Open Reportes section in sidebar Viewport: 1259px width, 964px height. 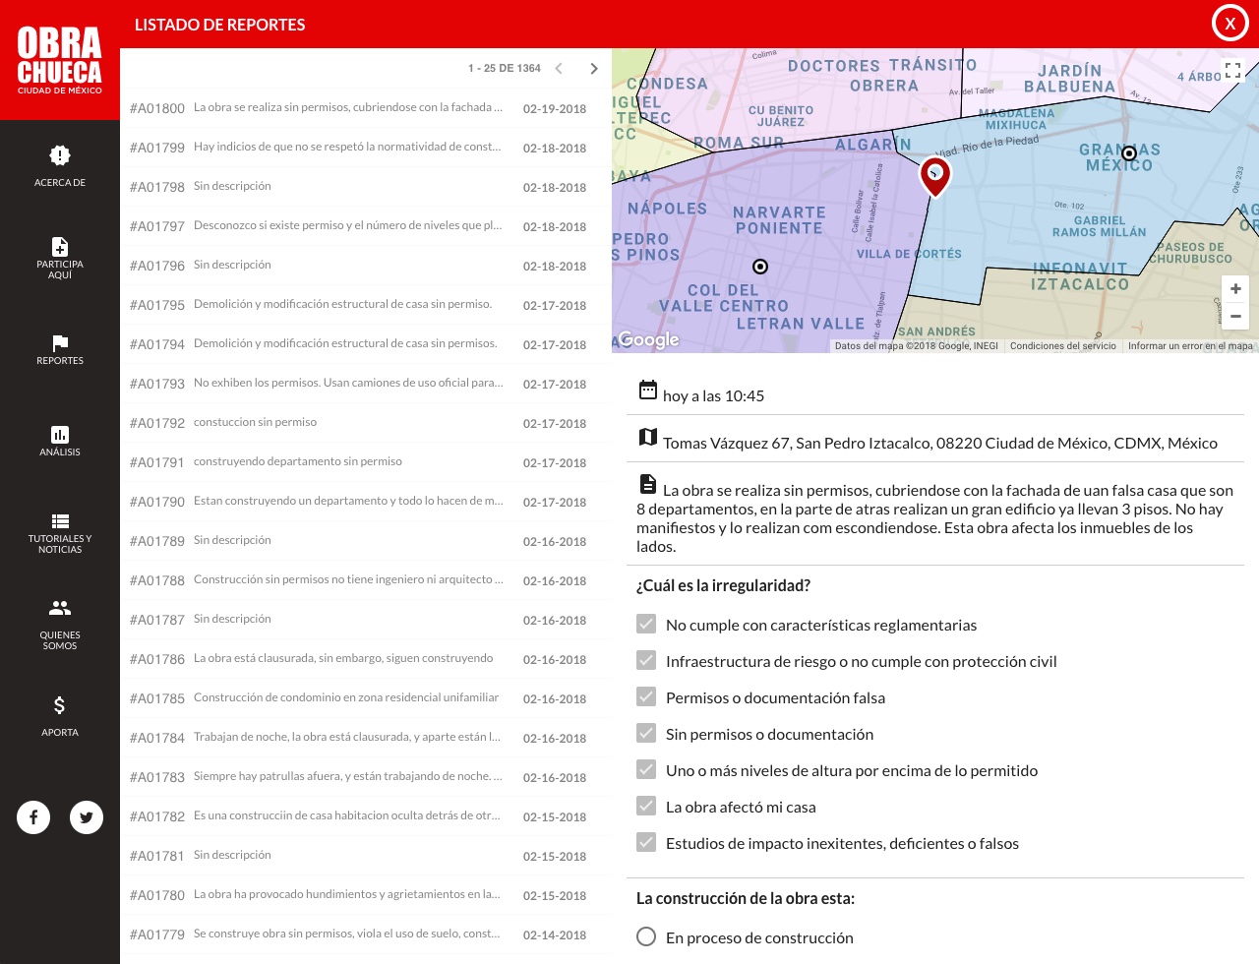tap(60, 349)
